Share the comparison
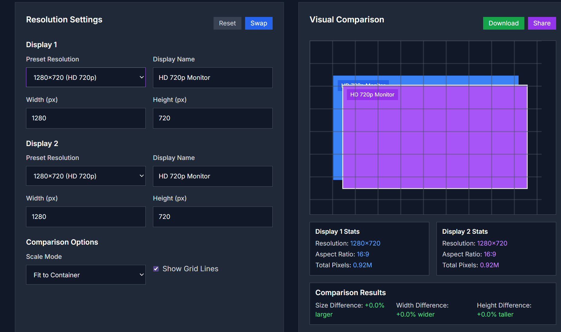This screenshot has width=561, height=332. (542, 23)
